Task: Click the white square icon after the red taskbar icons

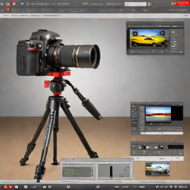Action: click(x=16, y=187)
